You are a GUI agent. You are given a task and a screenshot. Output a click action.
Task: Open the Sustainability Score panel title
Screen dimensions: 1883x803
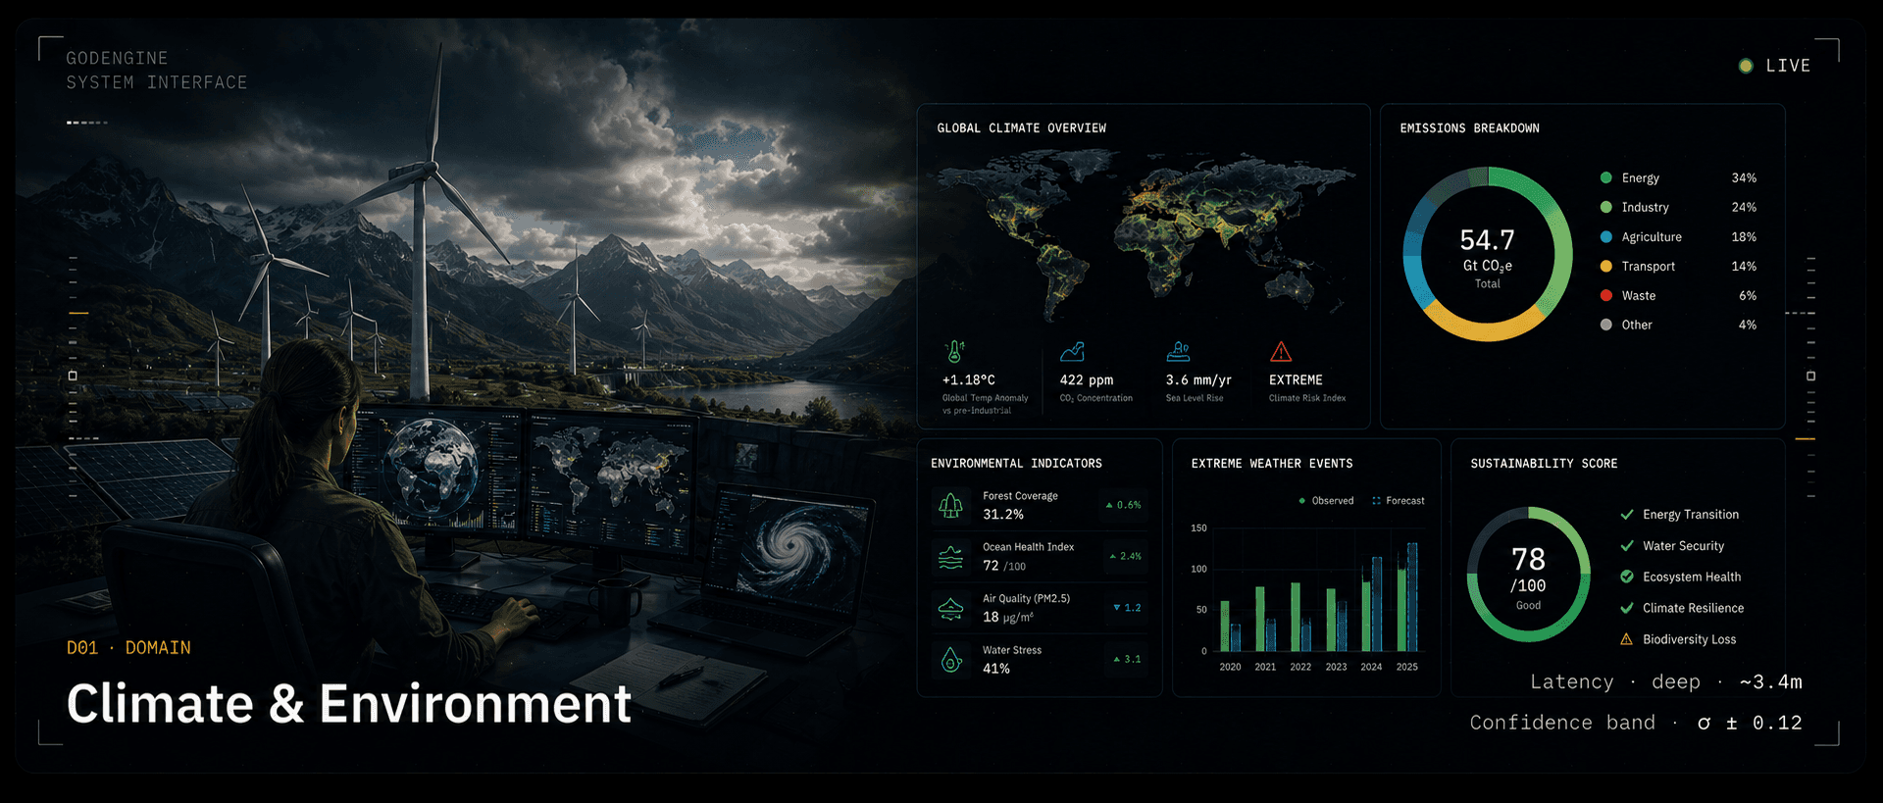(1544, 464)
